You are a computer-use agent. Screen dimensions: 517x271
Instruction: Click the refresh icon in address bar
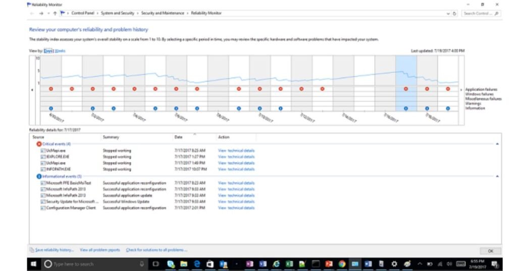pyautogui.click(x=454, y=14)
